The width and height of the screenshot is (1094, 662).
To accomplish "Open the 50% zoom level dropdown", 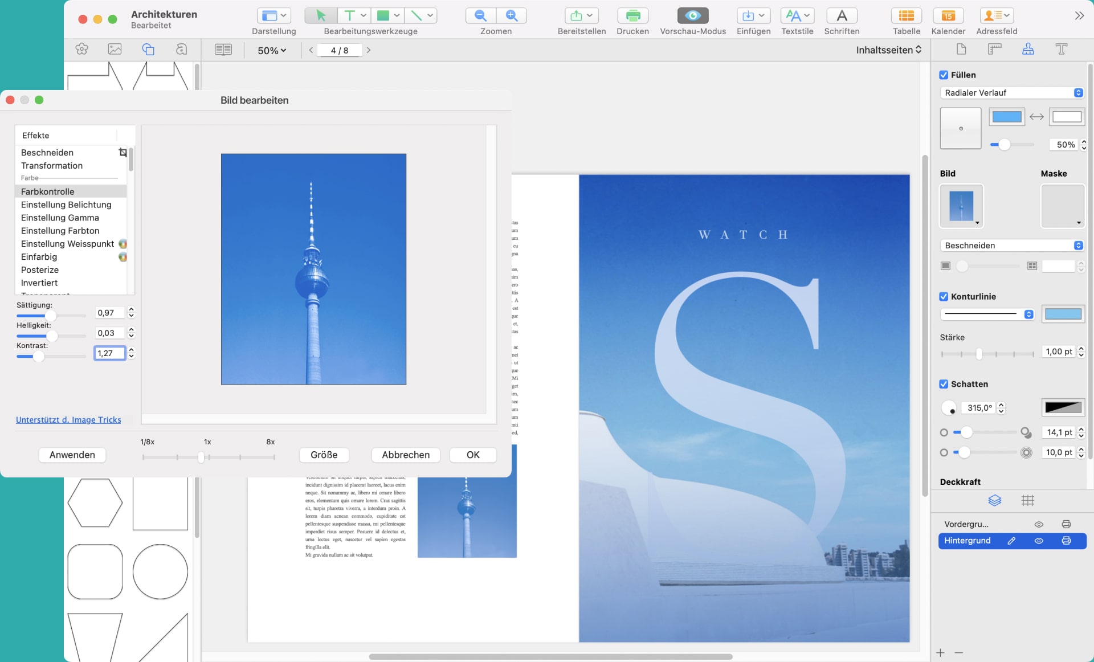I will point(272,50).
